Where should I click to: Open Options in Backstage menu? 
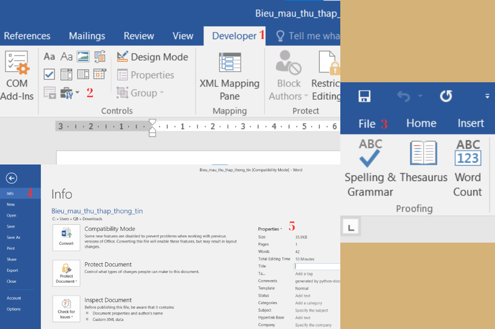20,309
